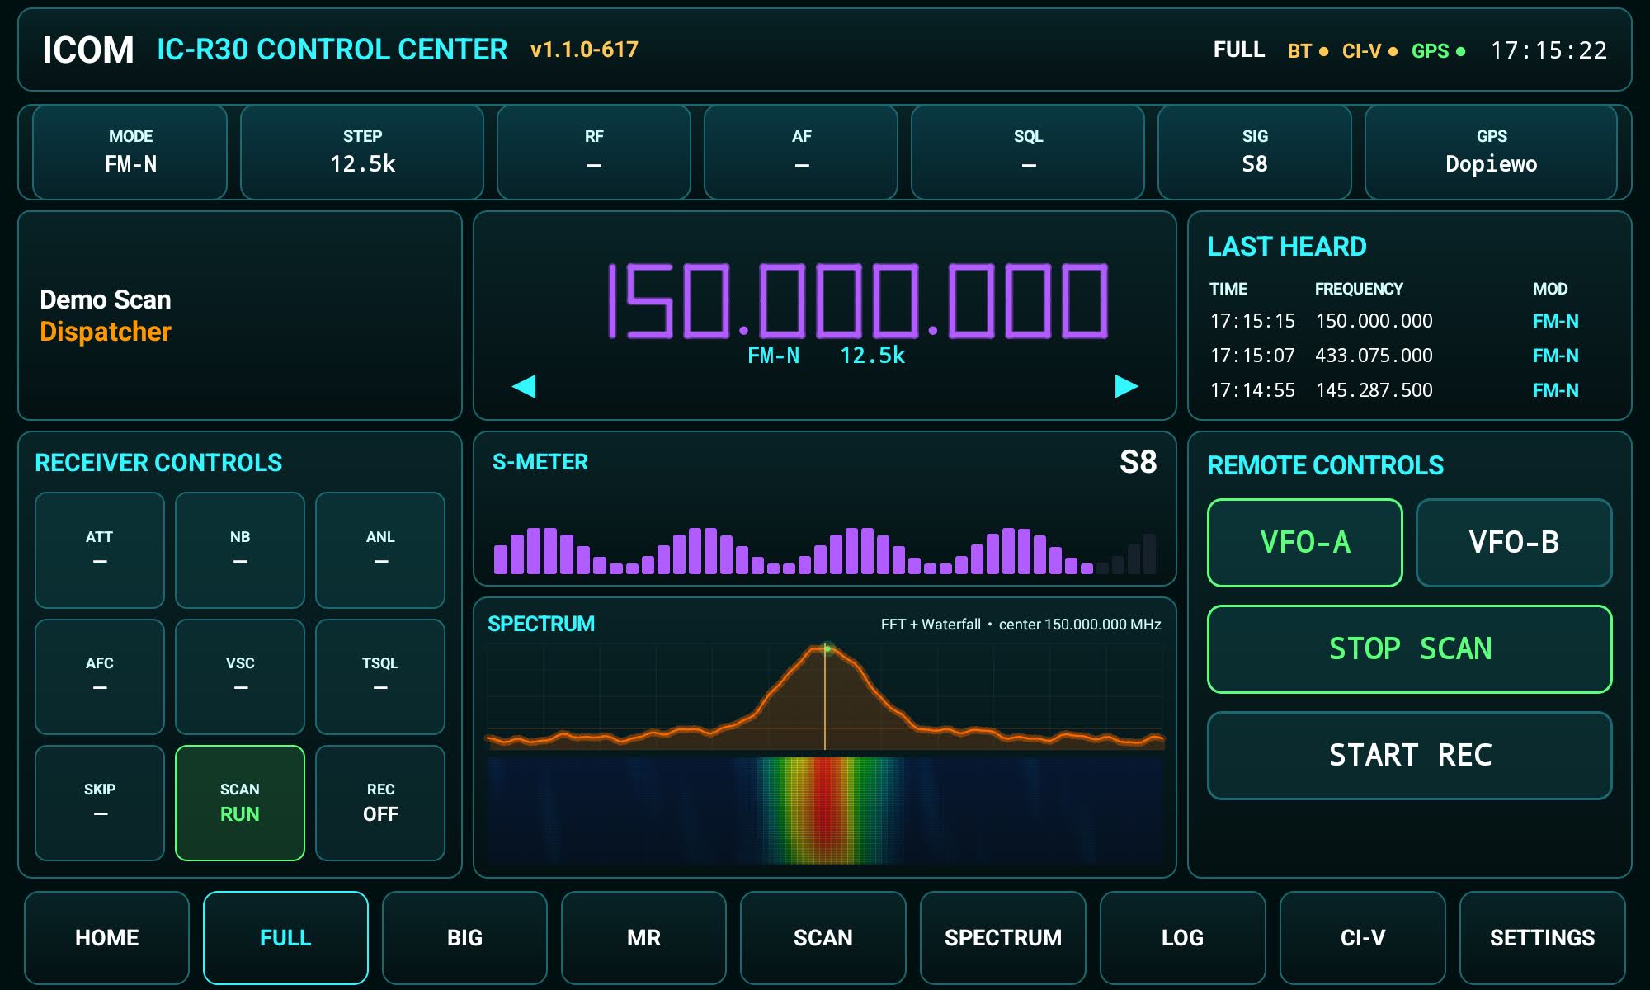Open the GPS Dopiewo tile
The height and width of the screenshot is (990, 1650).
1492,152
